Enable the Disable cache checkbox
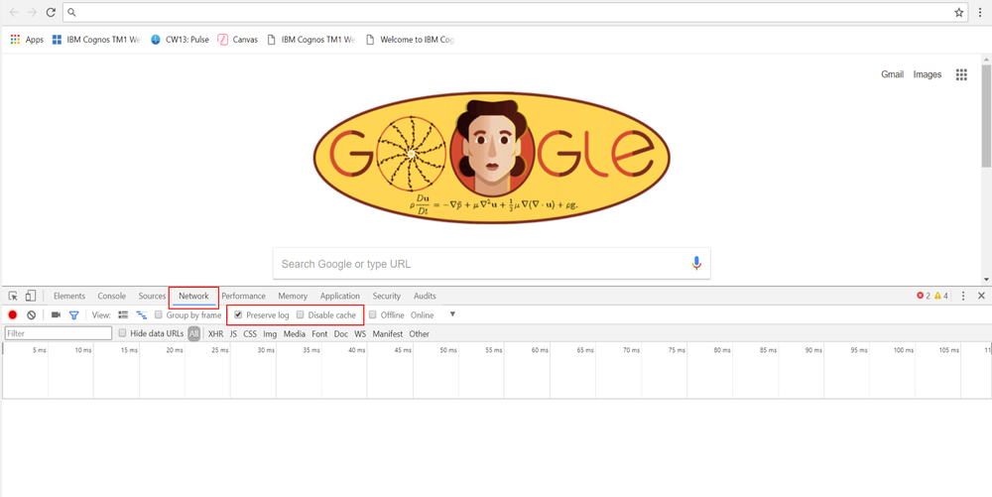 point(301,315)
